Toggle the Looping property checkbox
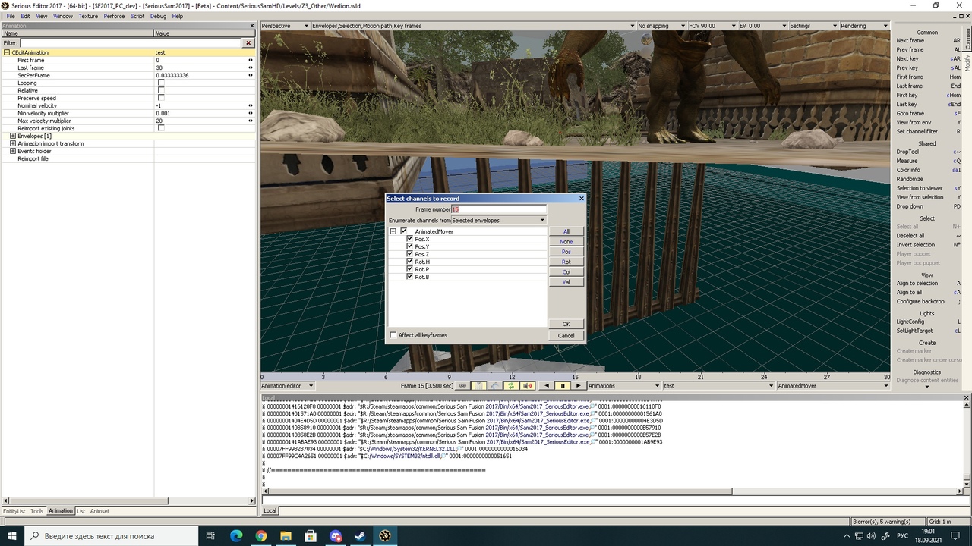This screenshot has height=546, width=972. pyautogui.click(x=160, y=83)
